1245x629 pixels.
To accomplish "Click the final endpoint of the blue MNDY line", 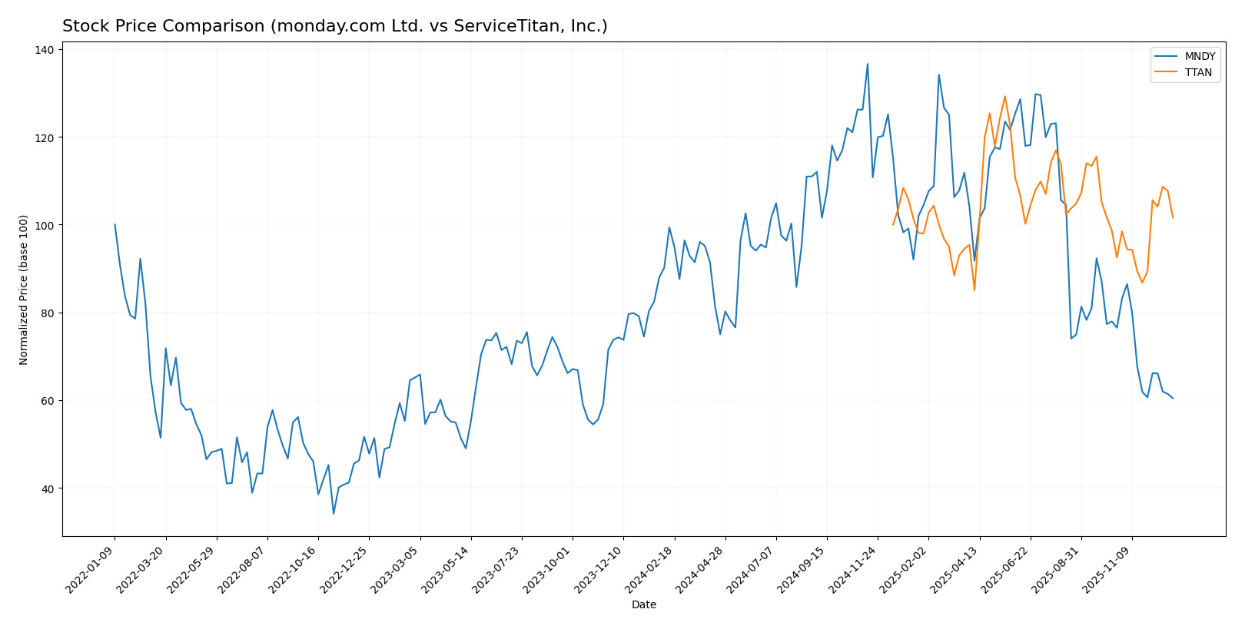I will pyautogui.click(x=1173, y=399).
